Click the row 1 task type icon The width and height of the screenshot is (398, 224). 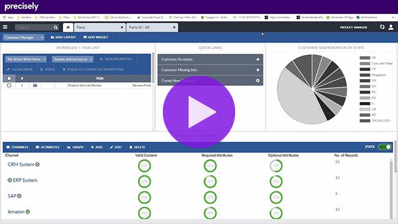(x=35, y=86)
